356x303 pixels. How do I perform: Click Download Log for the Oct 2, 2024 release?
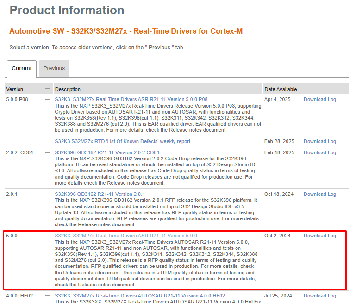click(319, 236)
